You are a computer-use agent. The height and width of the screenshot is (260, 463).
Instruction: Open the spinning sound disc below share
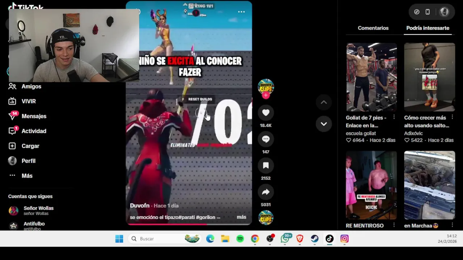pos(266,218)
